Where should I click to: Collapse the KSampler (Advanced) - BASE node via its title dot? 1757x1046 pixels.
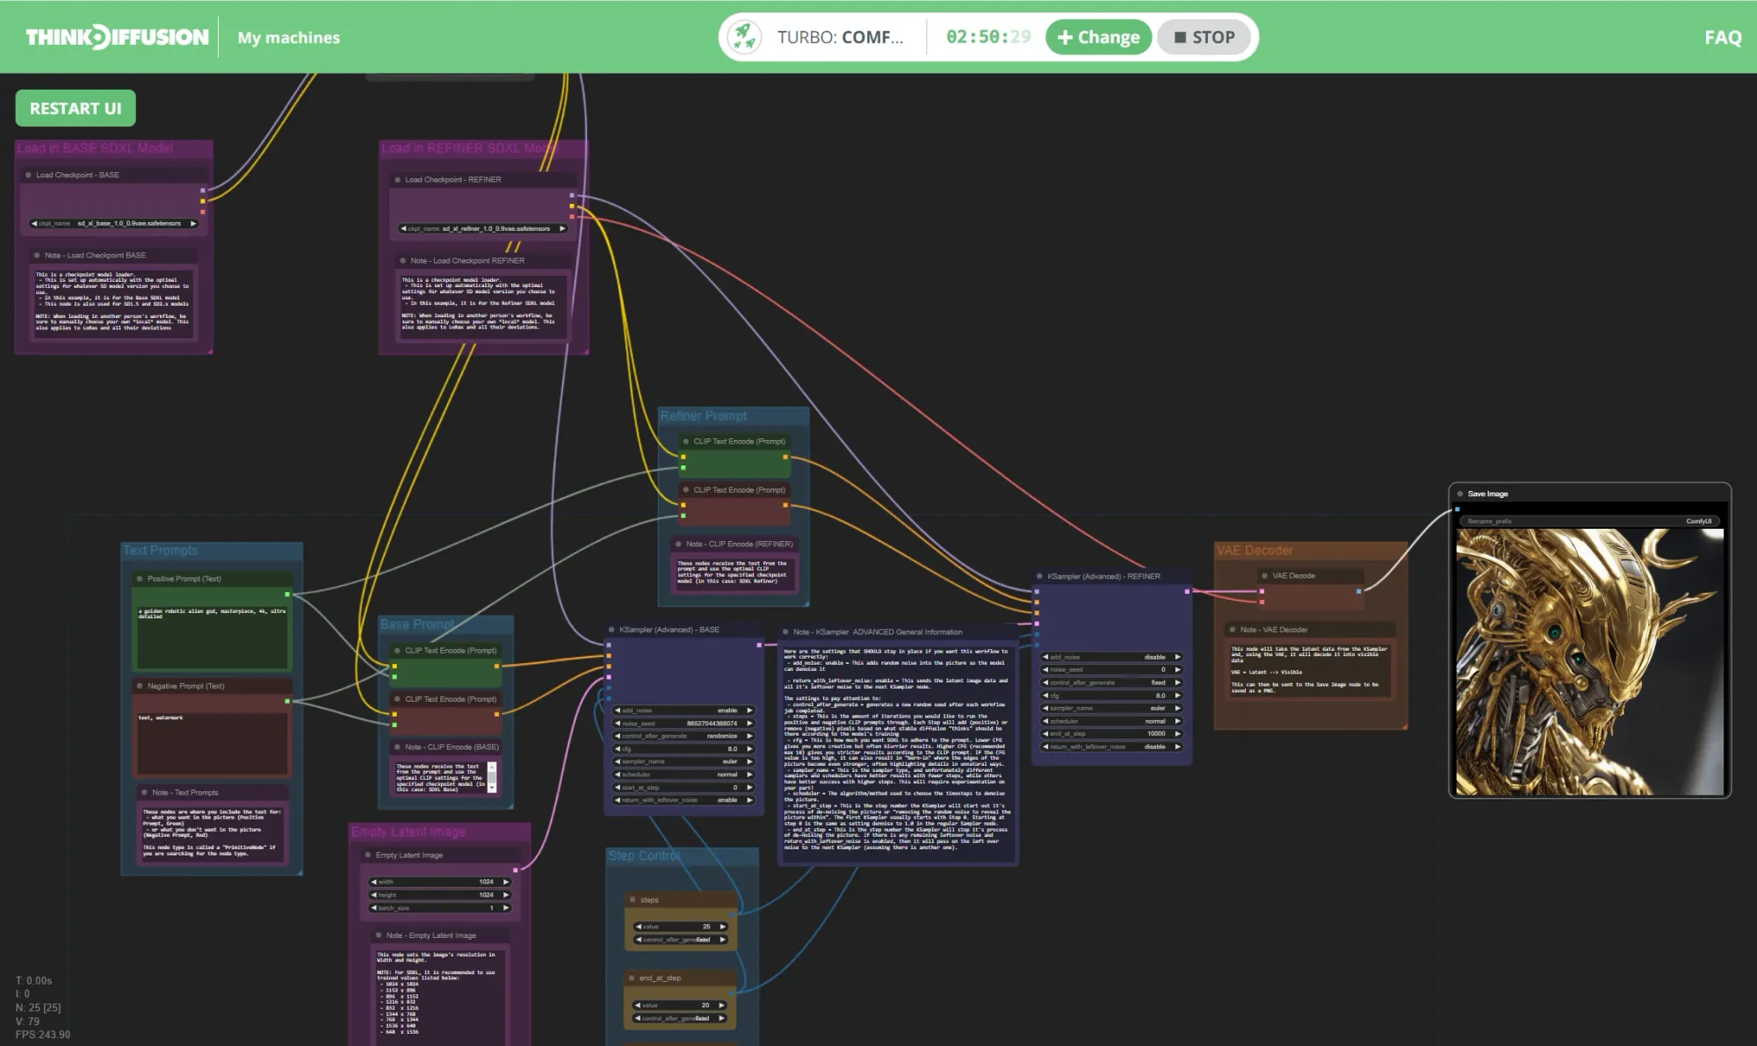pyautogui.click(x=611, y=630)
